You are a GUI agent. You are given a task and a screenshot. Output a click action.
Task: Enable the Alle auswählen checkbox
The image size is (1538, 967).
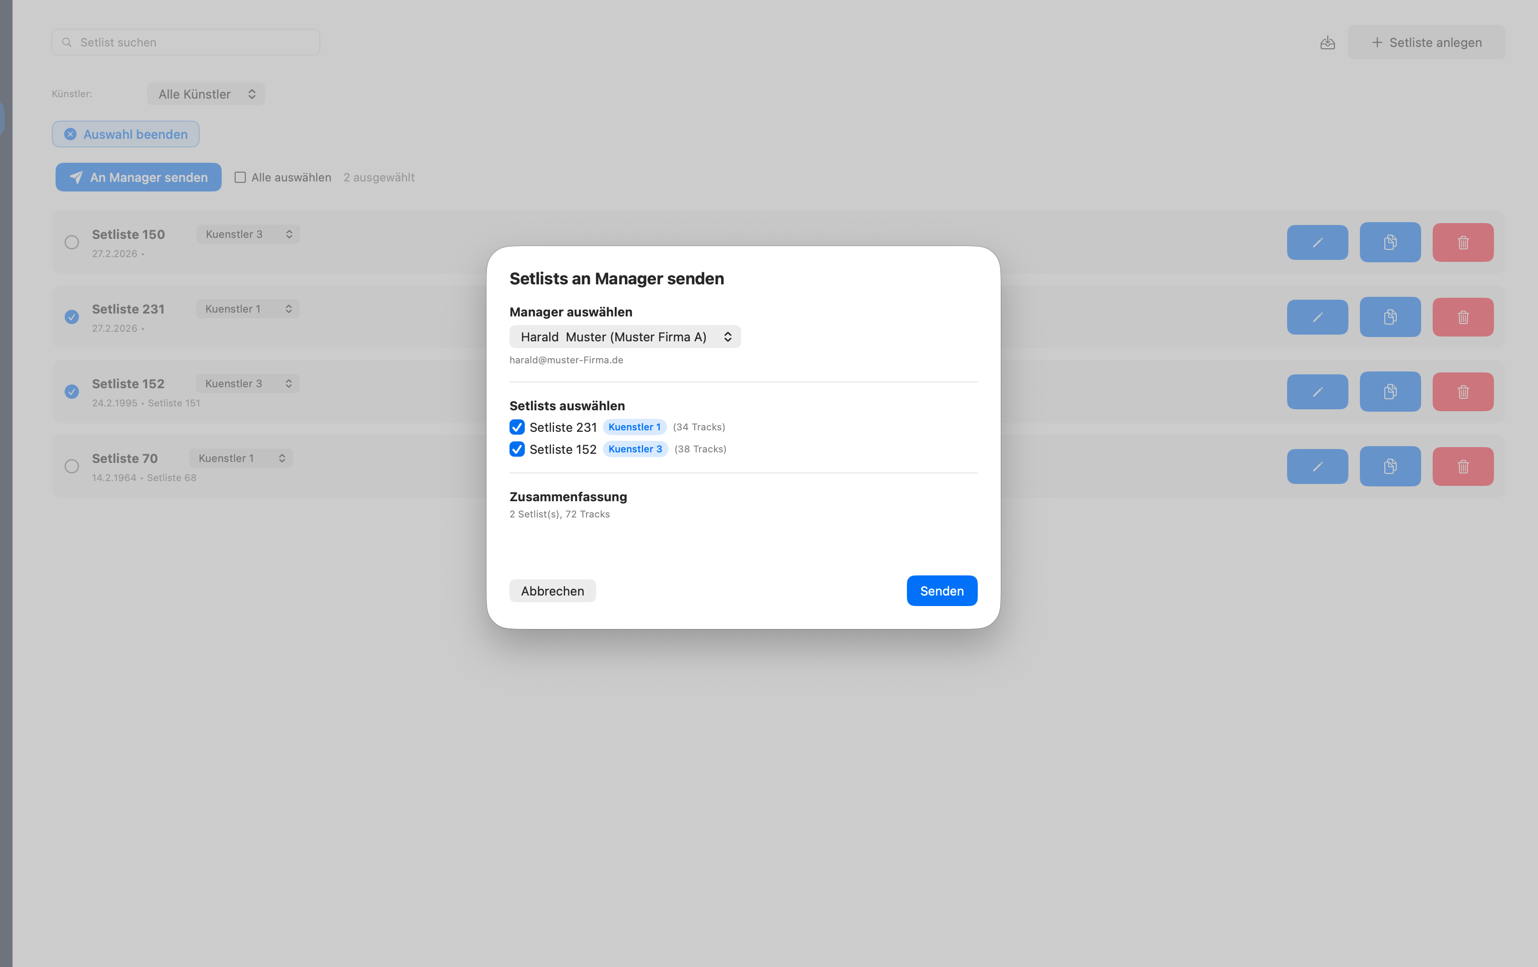pyautogui.click(x=240, y=178)
